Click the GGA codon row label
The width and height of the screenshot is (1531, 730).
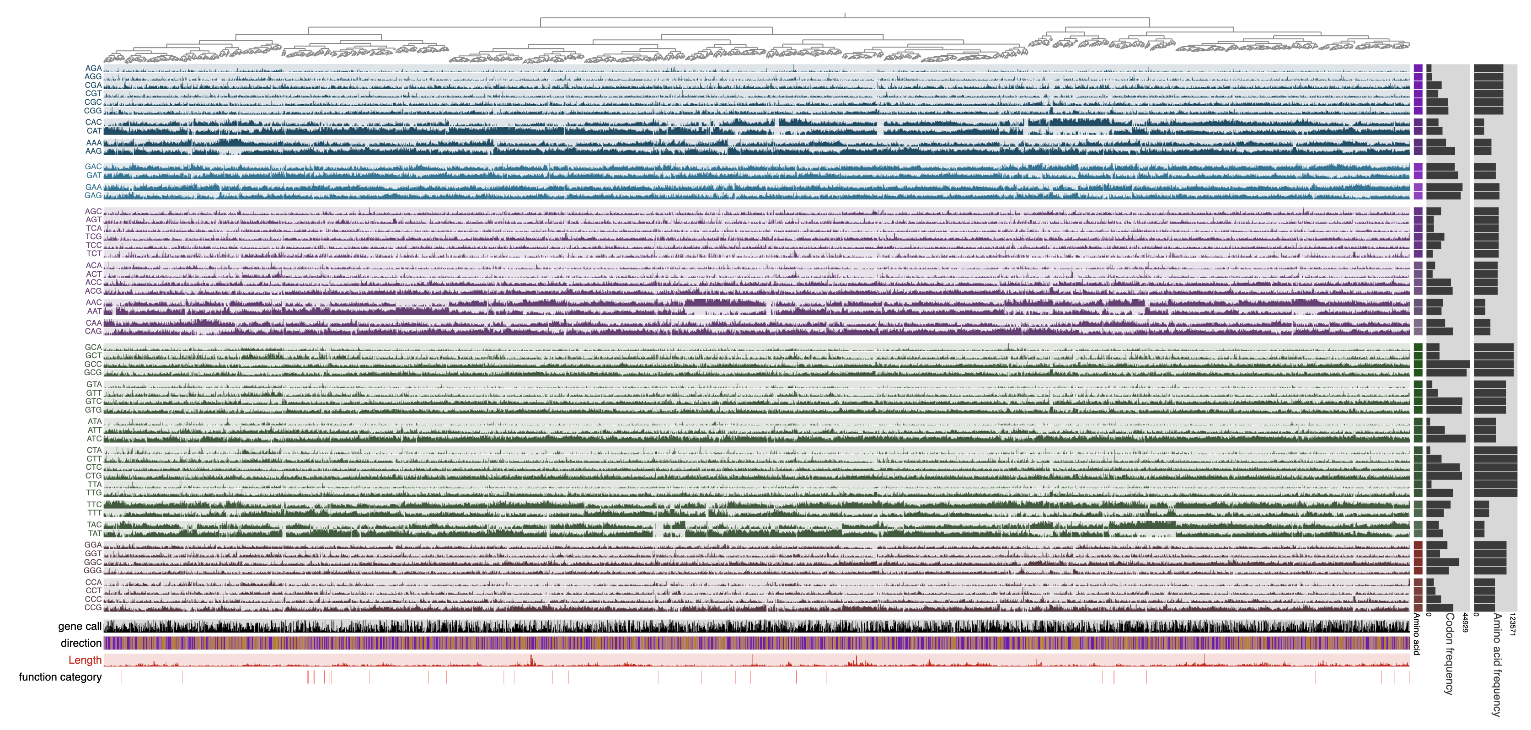click(93, 545)
